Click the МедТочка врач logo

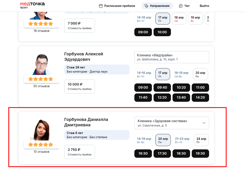pyautogui.click(x=33, y=5)
